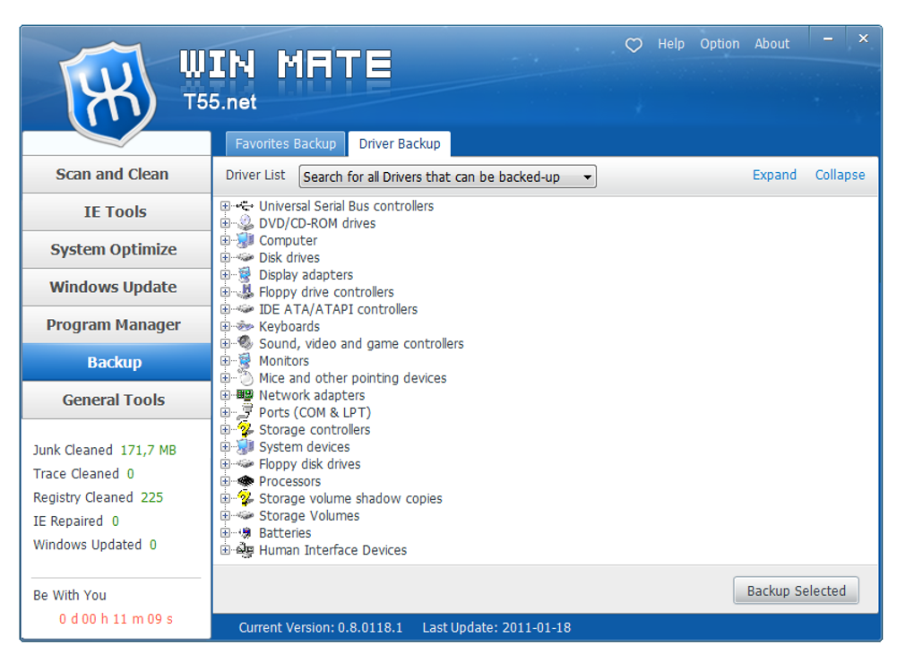Click the Display adapters icon

click(245, 274)
